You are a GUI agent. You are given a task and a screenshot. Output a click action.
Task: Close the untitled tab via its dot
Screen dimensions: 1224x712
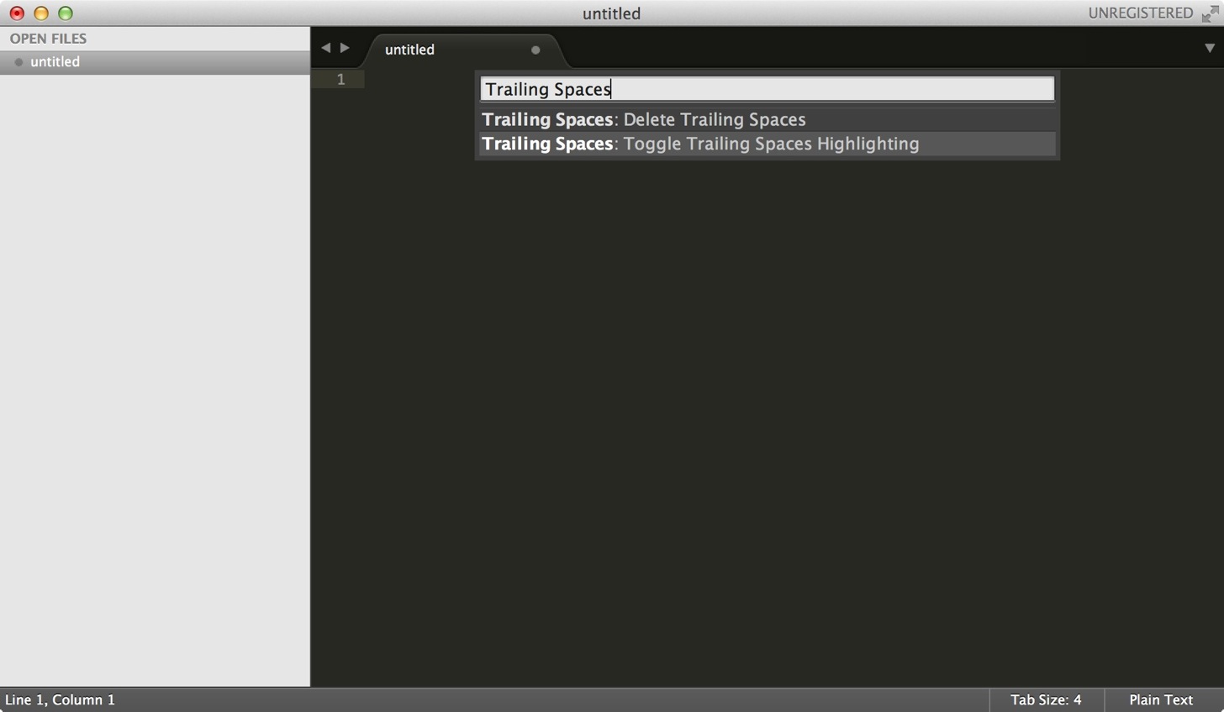535,50
